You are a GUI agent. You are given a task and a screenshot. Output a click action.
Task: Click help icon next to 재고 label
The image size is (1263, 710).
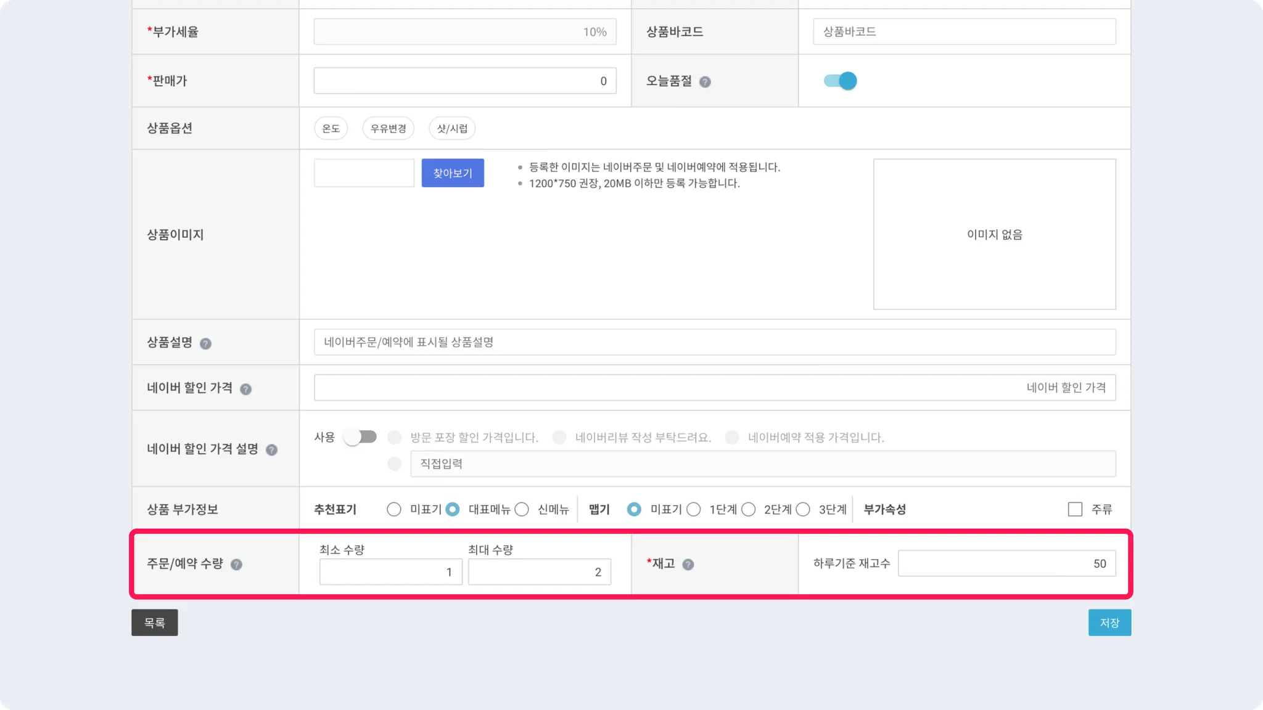pos(688,565)
